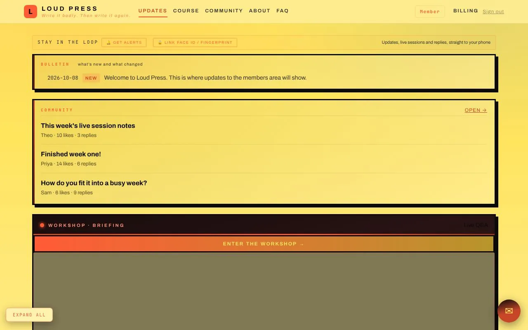Click the bulletin date 2026-10-08
The height and width of the screenshot is (330, 528).
point(63,78)
